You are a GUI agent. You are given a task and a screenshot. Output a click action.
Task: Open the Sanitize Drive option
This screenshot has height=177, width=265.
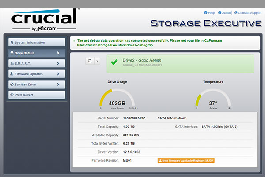click(x=37, y=85)
